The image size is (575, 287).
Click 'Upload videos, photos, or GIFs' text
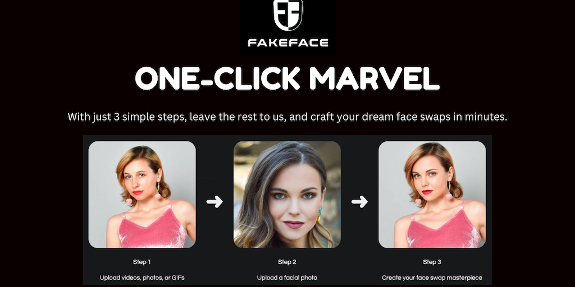point(142,278)
